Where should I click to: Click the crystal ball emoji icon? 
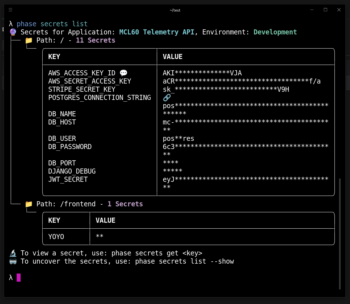tap(13, 32)
